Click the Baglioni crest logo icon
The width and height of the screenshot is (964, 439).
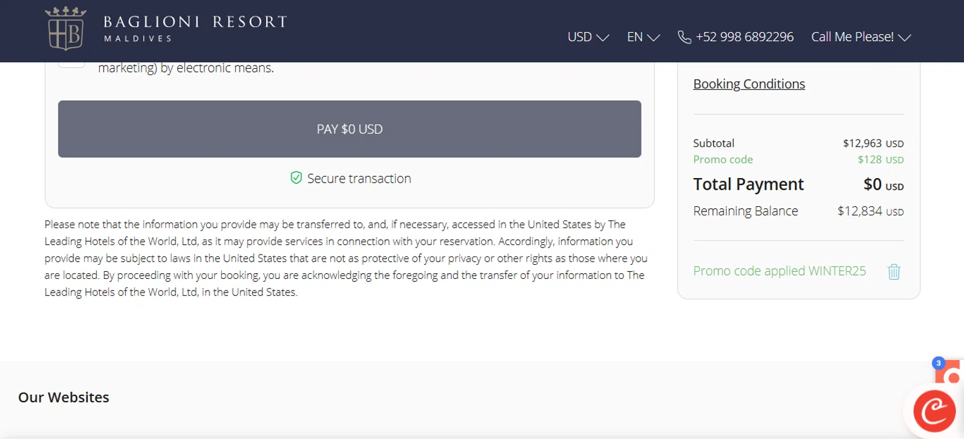coord(66,29)
